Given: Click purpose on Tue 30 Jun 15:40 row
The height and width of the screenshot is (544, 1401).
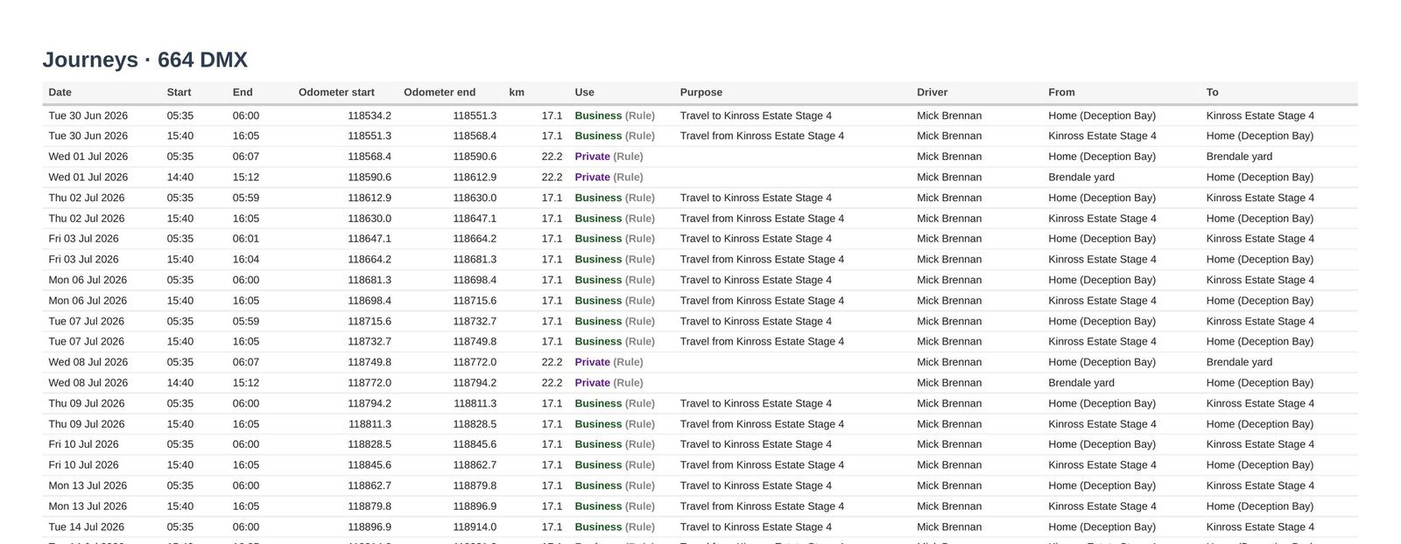Looking at the screenshot, I should (x=762, y=136).
